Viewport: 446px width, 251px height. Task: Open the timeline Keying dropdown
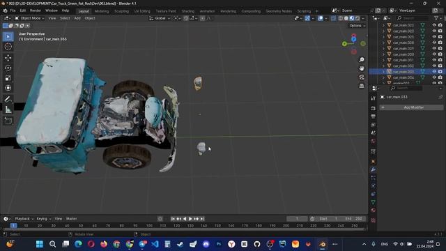(x=43, y=219)
